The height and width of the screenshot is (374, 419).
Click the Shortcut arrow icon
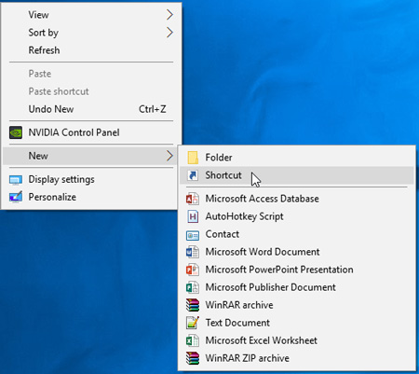coord(193,175)
